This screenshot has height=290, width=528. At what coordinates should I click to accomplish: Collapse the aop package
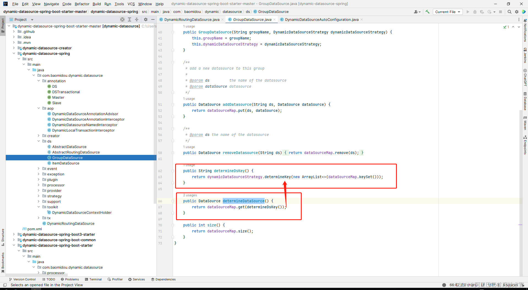pos(38,108)
